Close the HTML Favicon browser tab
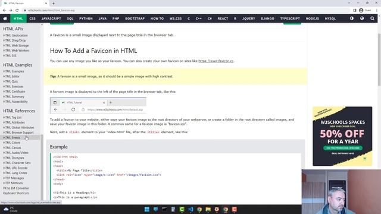381x214 pixels. pos(46,4)
